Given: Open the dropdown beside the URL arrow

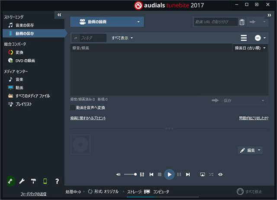Looking at the screenshot, I should (264, 22).
